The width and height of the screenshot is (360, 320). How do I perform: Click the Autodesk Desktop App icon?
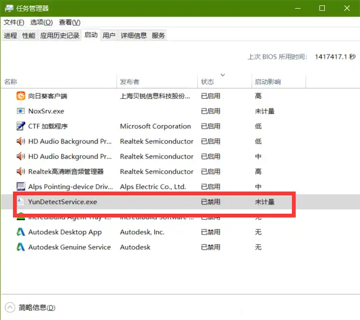[21, 232]
